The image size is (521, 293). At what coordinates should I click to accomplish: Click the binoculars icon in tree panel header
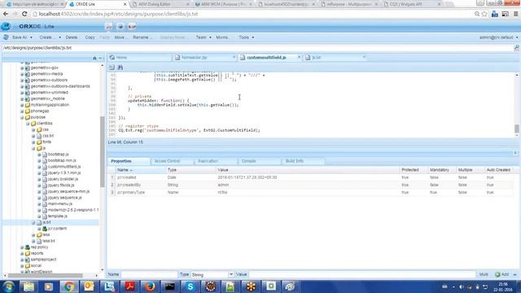coord(94,58)
